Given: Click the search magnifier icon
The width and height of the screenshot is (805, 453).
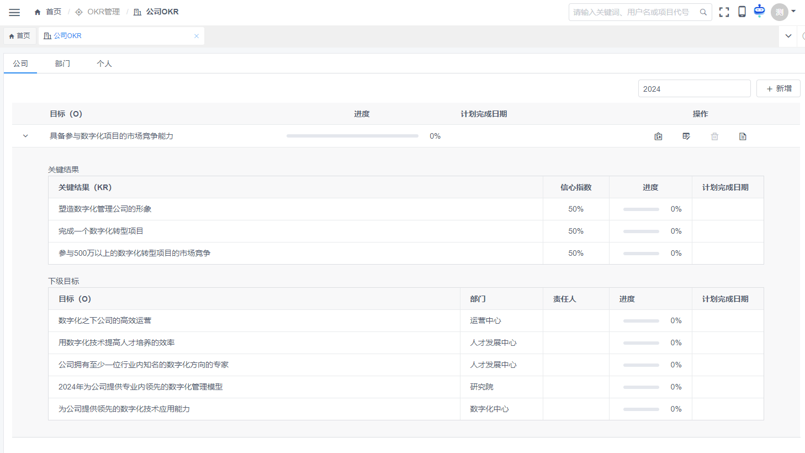Looking at the screenshot, I should (703, 12).
